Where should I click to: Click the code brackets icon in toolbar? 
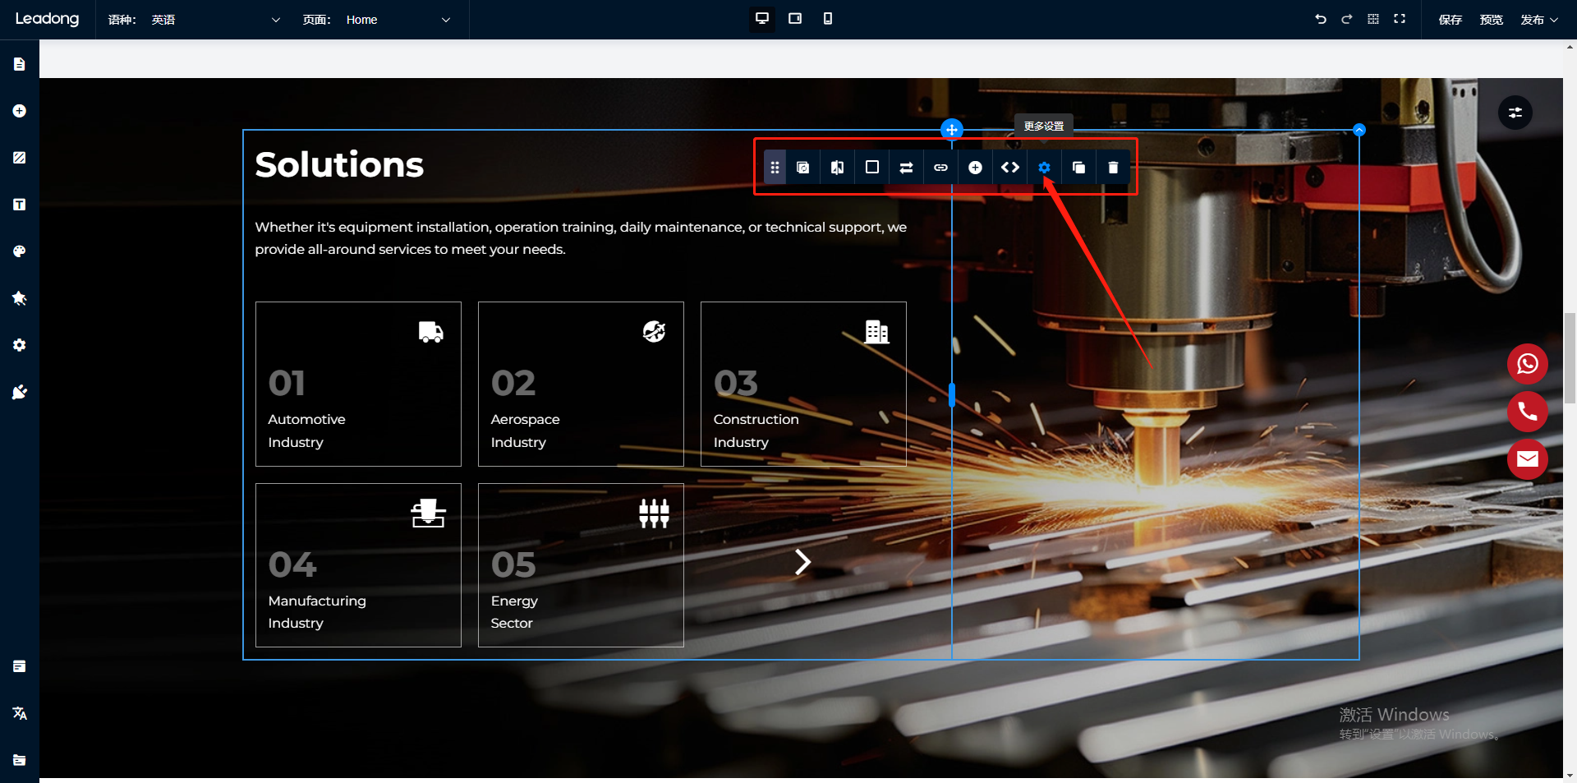(x=1009, y=168)
